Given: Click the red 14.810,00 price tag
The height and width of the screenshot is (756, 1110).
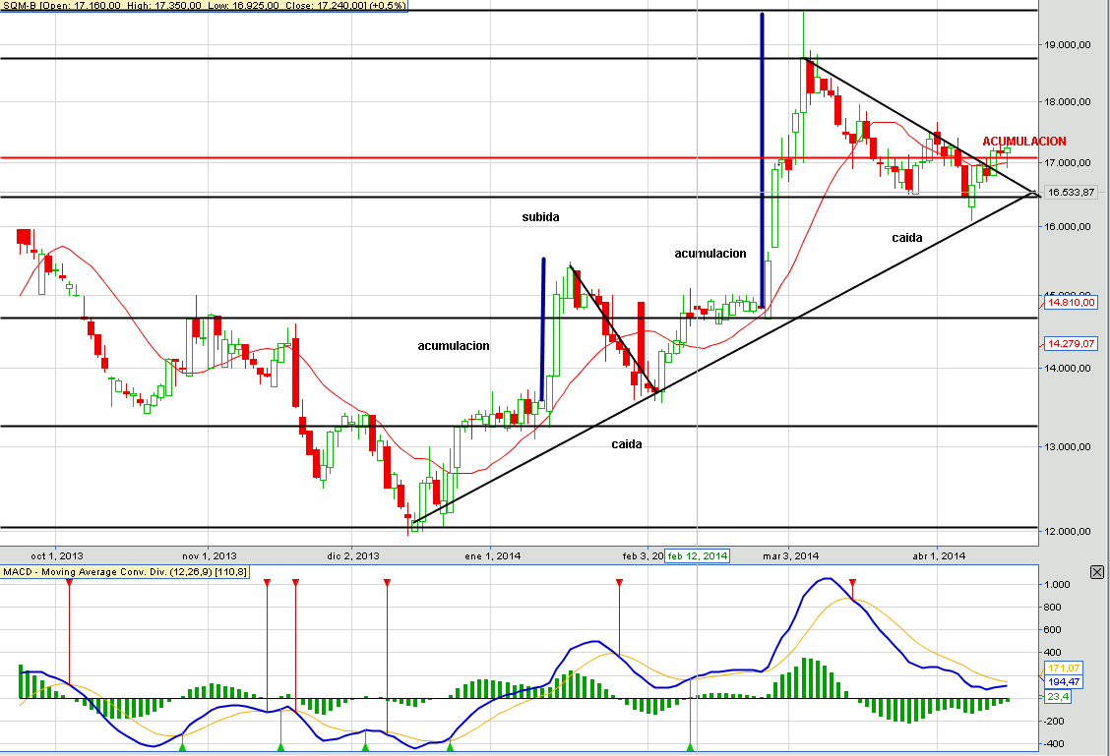Looking at the screenshot, I should 1071,303.
